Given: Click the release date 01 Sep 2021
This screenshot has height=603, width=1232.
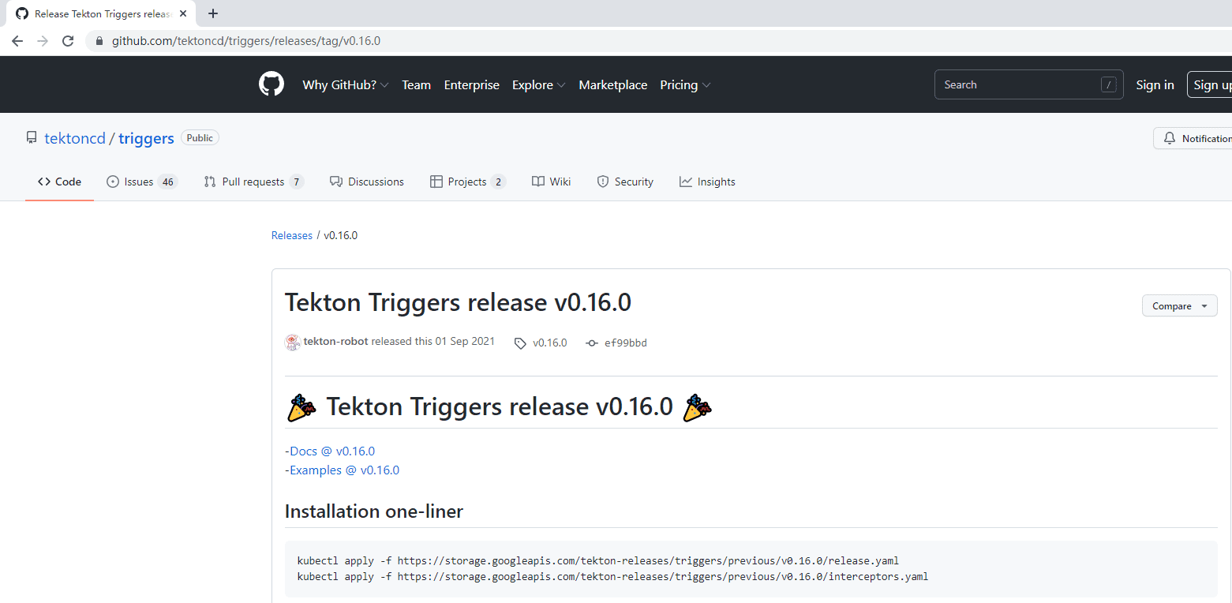Looking at the screenshot, I should tap(465, 342).
